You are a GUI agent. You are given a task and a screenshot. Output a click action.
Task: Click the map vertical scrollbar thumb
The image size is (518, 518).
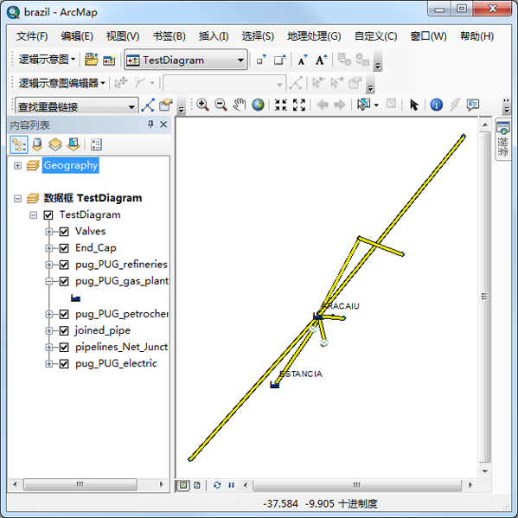(x=484, y=297)
